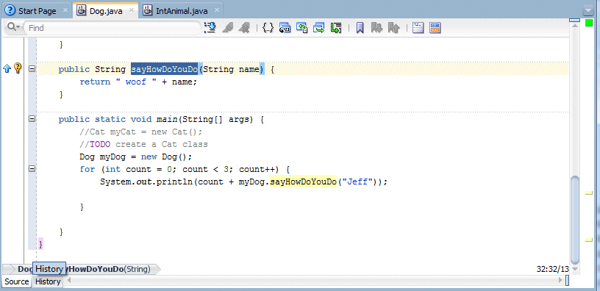Click the editor split handle above vertical scrollbar
600x291 pixels.
point(574,20)
